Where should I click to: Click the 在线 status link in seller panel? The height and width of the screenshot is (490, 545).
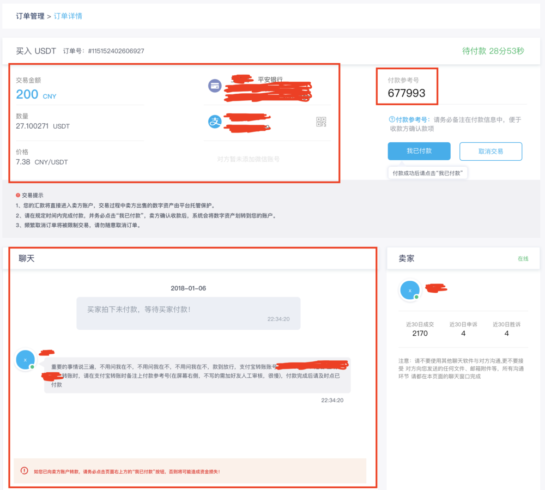[x=523, y=258]
